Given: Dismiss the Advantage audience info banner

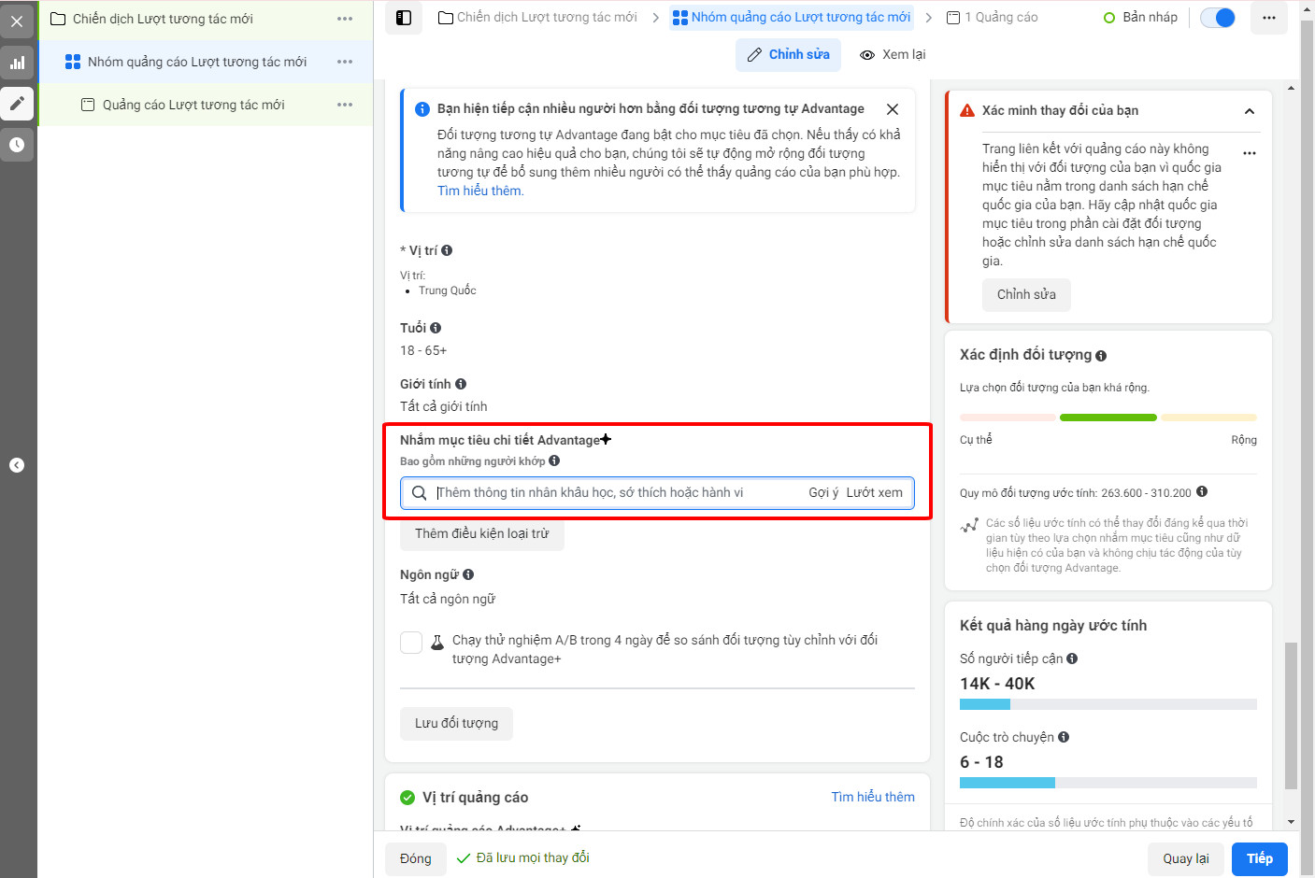Looking at the screenshot, I should (893, 109).
